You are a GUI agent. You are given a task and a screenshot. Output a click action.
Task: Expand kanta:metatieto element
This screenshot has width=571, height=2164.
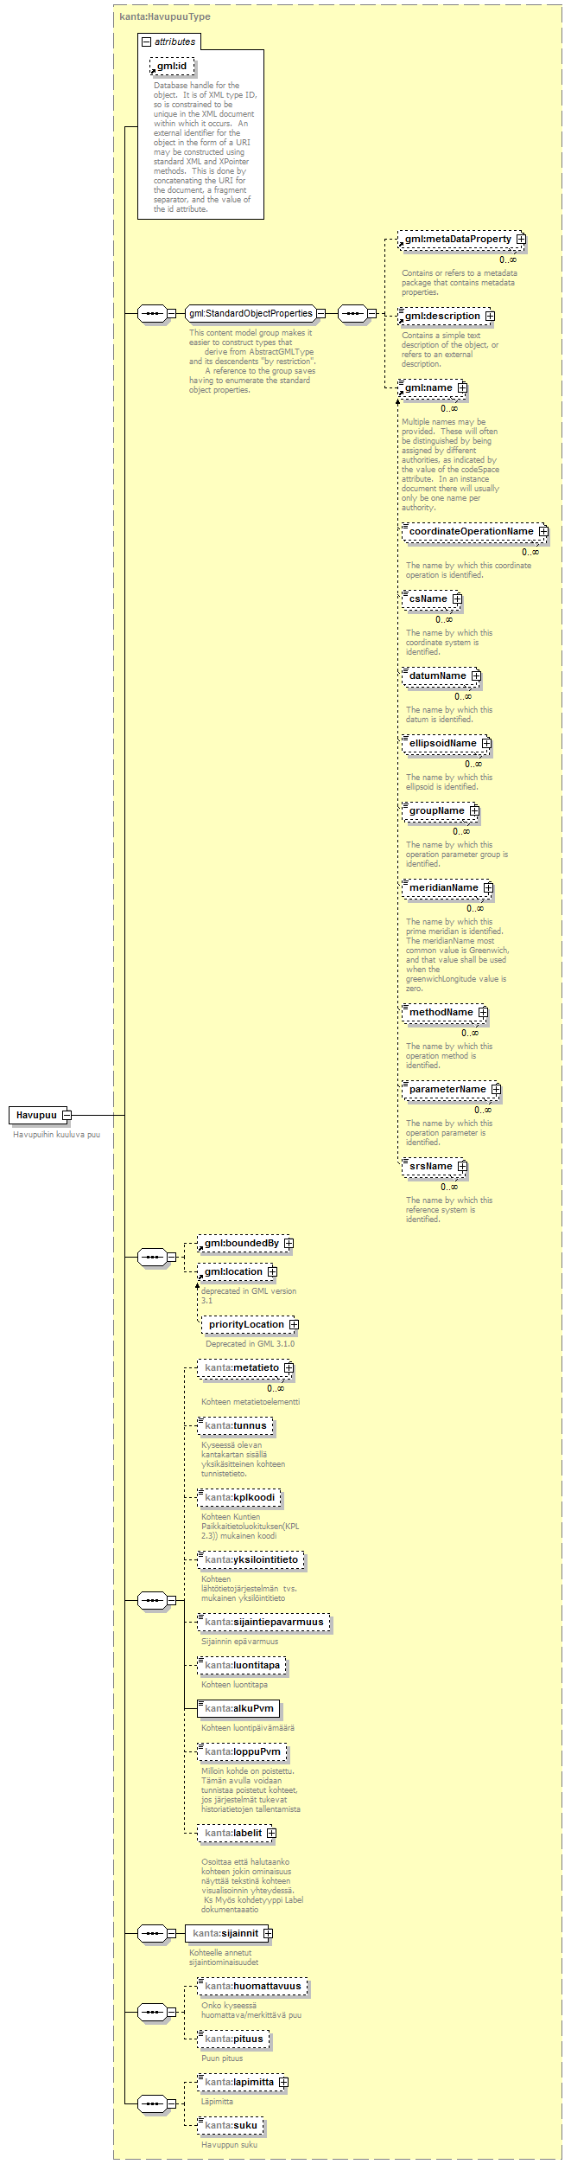pos(289,1367)
